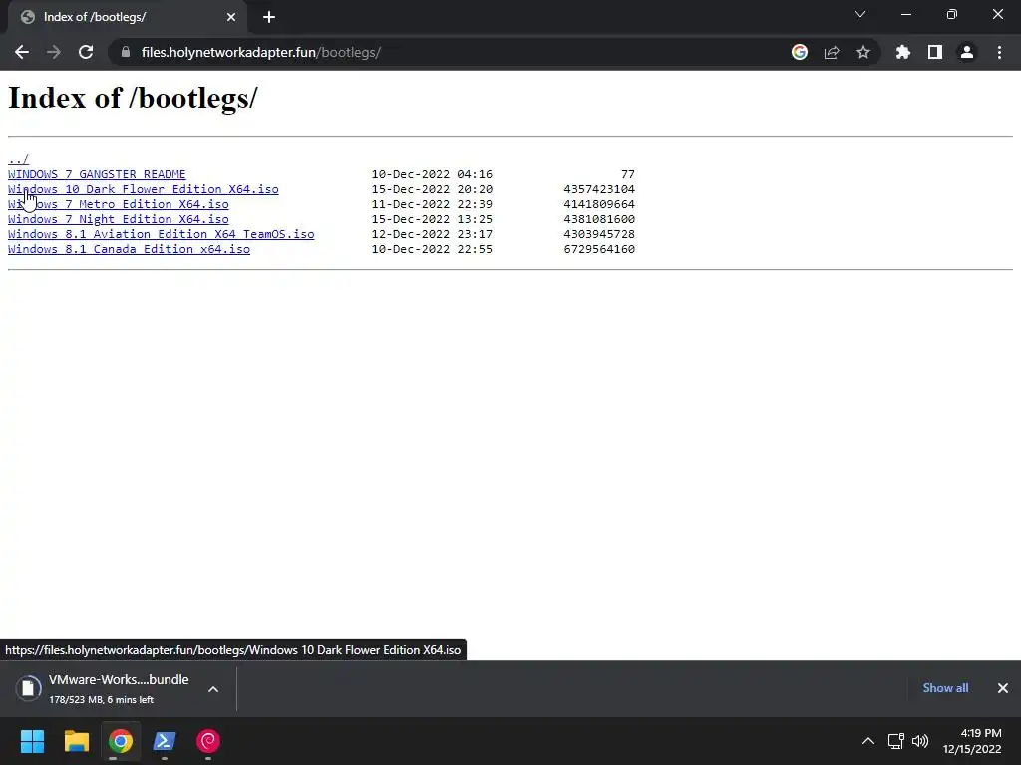Click the address bar URL
This screenshot has height=765, width=1021.
coord(260,52)
